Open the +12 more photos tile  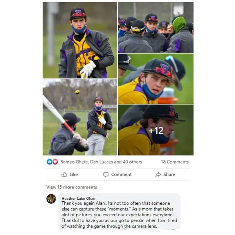pyautogui.click(x=155, y=130)
